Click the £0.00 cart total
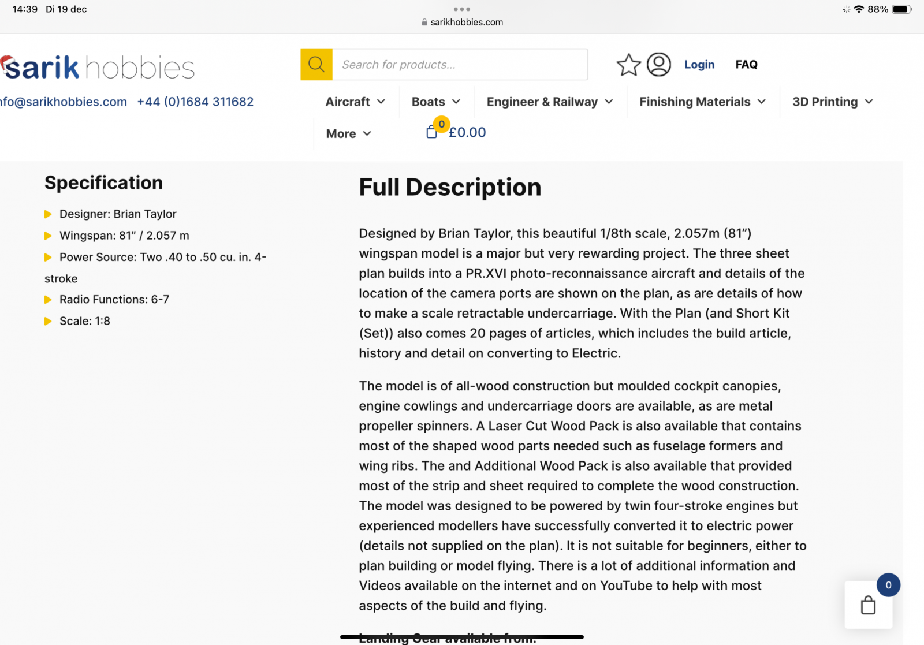The image size is (924, 645). click(x=467, y=133)
